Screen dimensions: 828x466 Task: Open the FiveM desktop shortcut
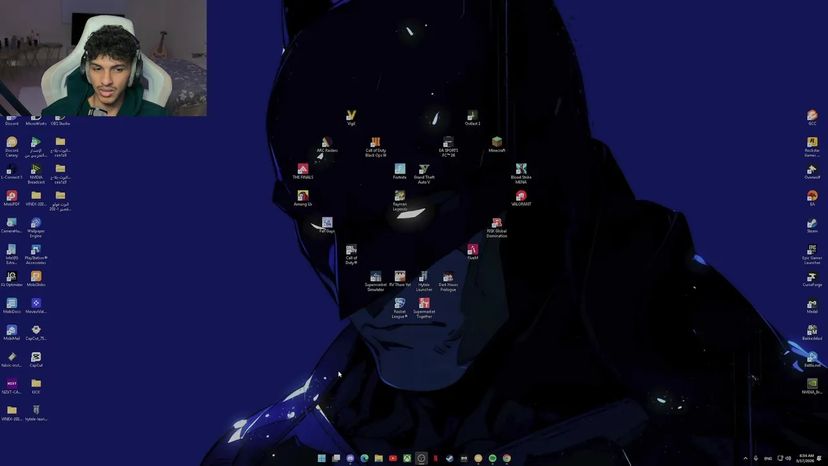472,252
